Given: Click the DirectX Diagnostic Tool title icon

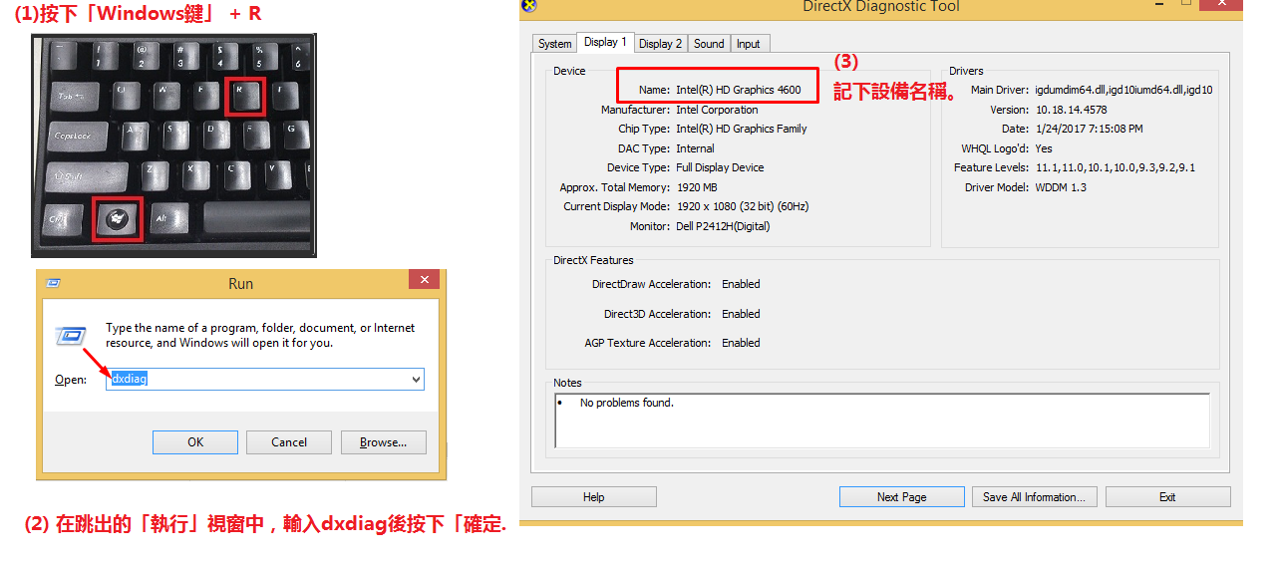Looking at the screenshot, I should (529, 6).
